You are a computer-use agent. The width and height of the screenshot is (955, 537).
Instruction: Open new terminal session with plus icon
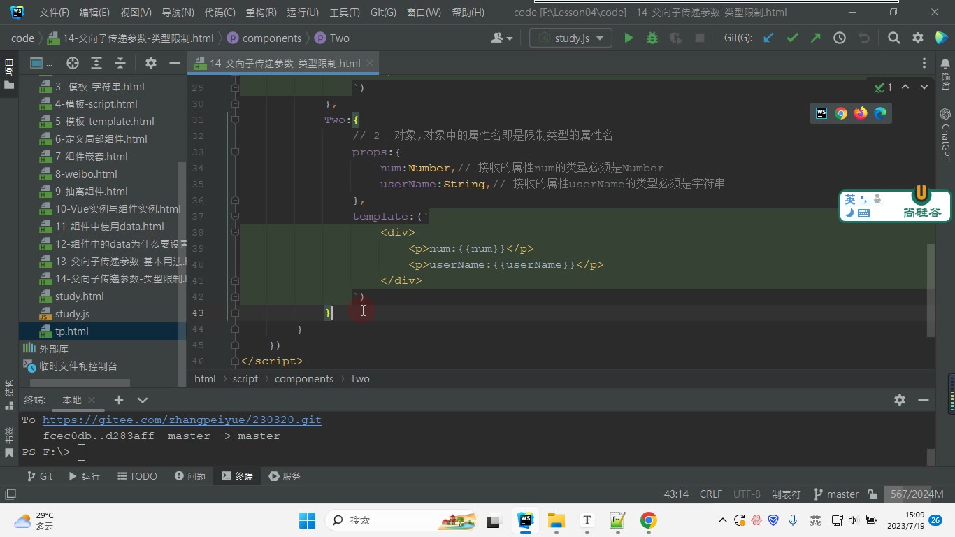(x=119, y=400)
